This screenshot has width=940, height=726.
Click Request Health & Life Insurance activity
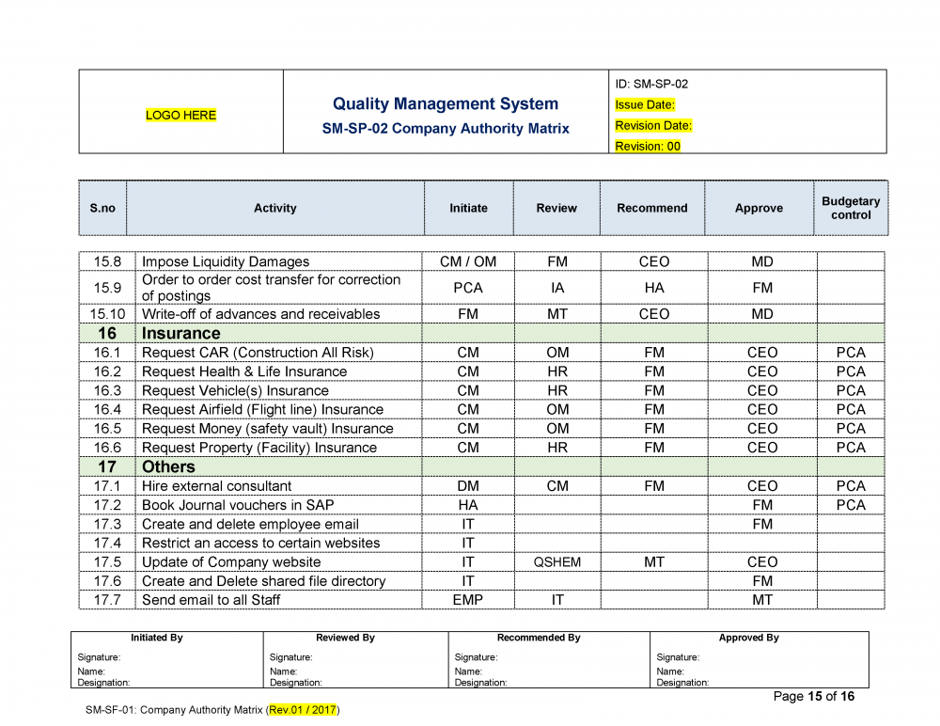(243, 371)
